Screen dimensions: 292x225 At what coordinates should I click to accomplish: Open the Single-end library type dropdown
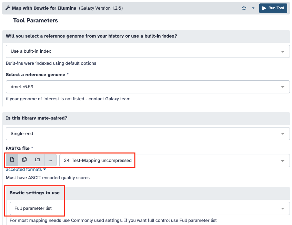[148, 133]
